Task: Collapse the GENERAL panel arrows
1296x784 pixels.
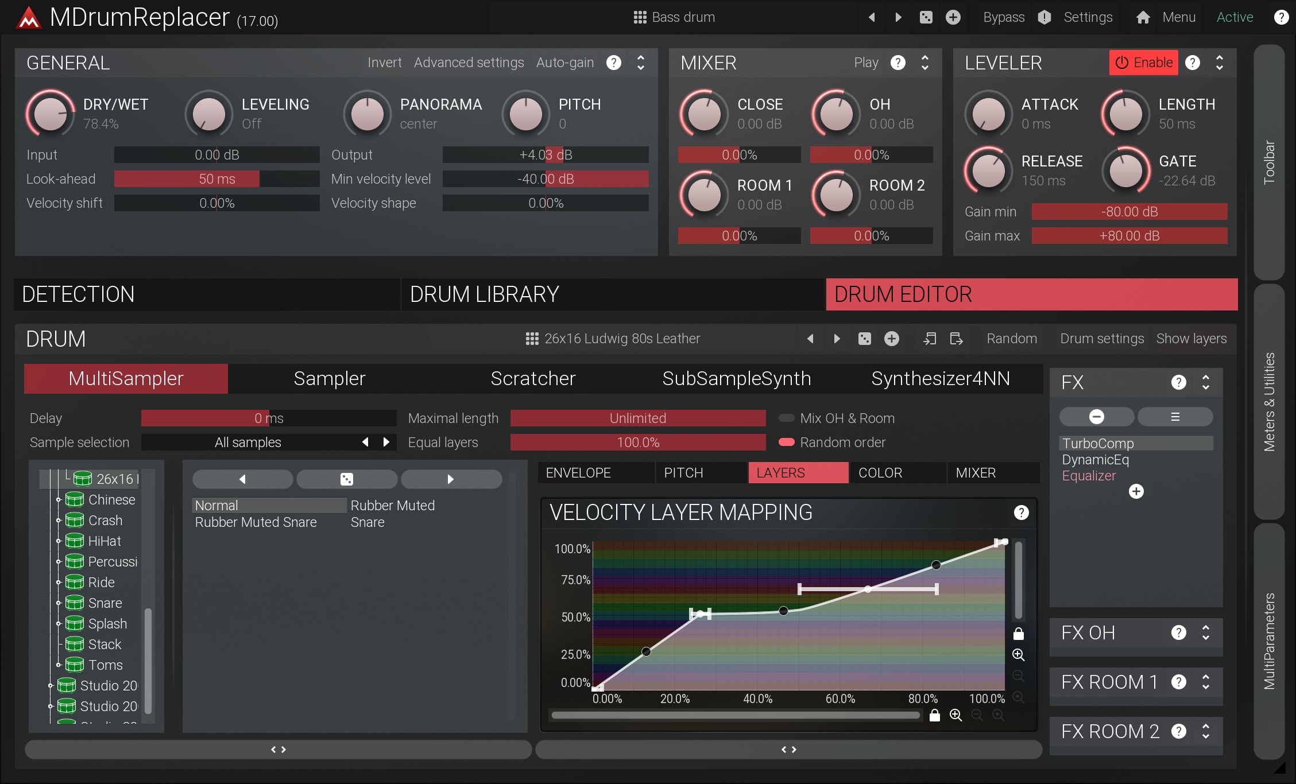Action: tap(641, 63)
